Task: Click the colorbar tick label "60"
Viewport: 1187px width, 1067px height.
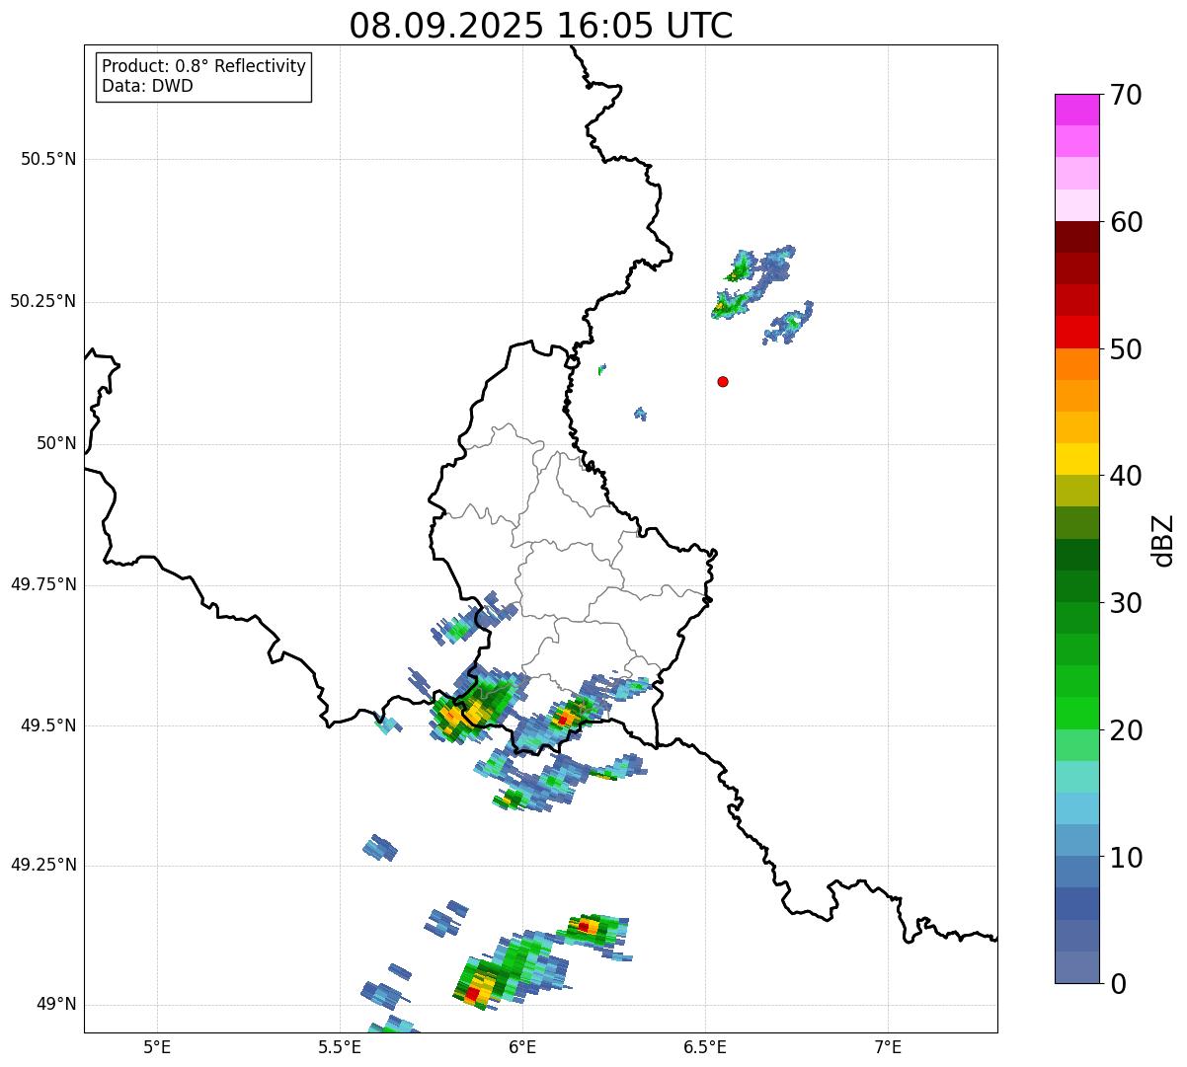Action: 1126,222
